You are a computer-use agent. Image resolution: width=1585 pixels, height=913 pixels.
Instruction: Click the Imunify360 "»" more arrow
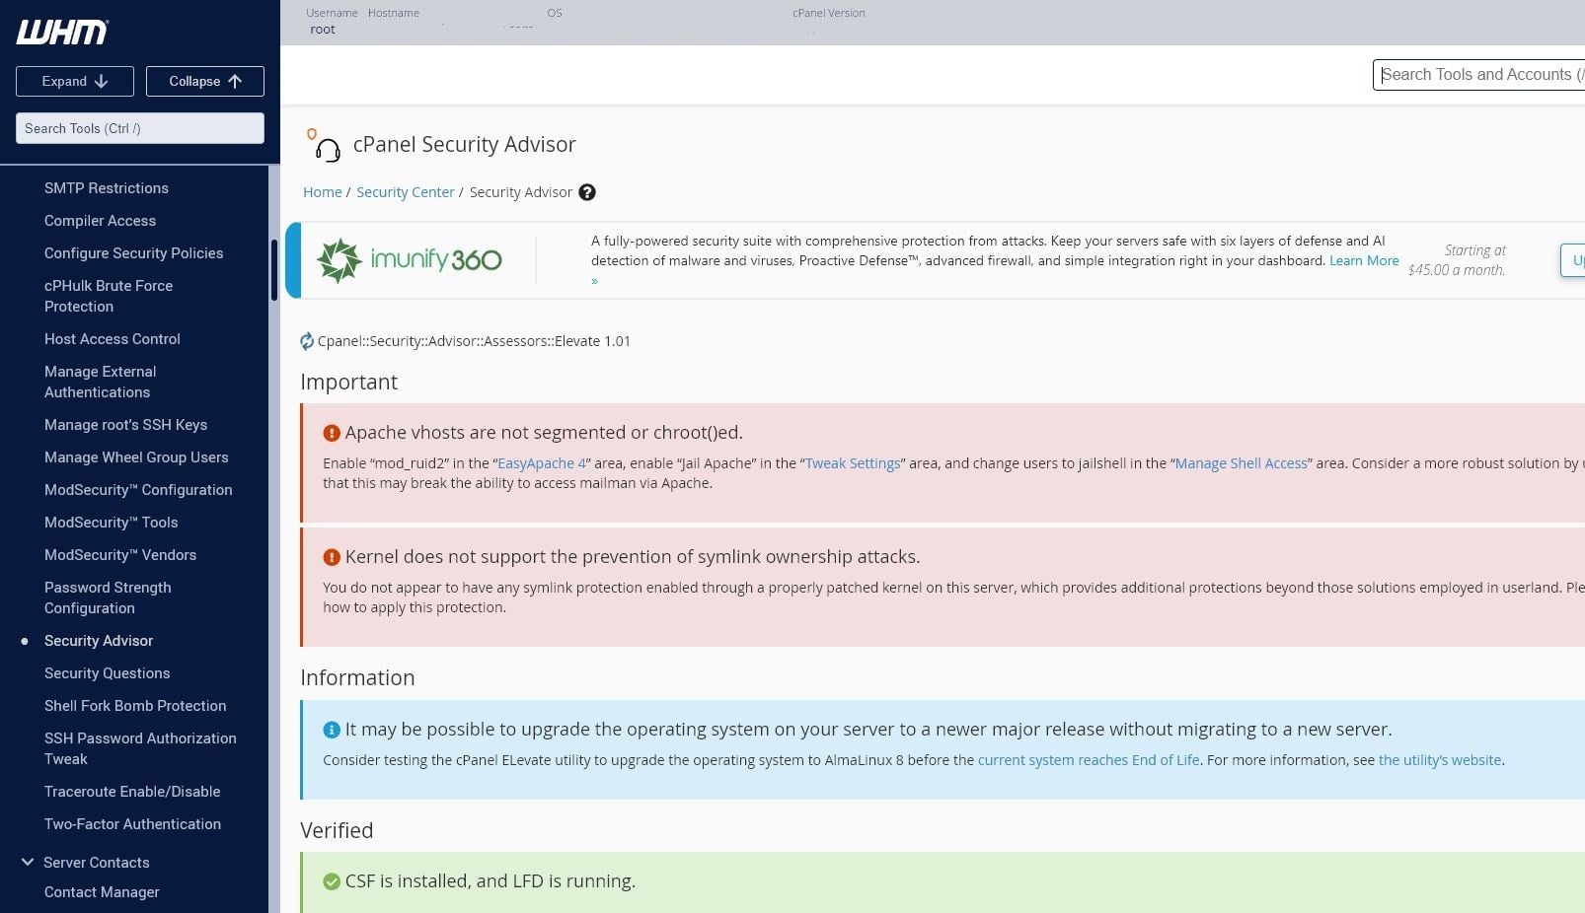pos(595,281)
